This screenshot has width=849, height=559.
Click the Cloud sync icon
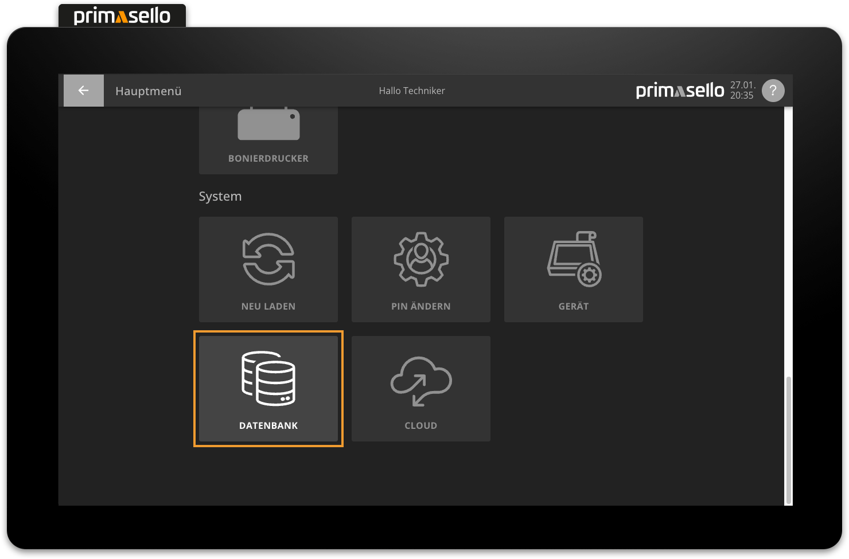point(421,381)
